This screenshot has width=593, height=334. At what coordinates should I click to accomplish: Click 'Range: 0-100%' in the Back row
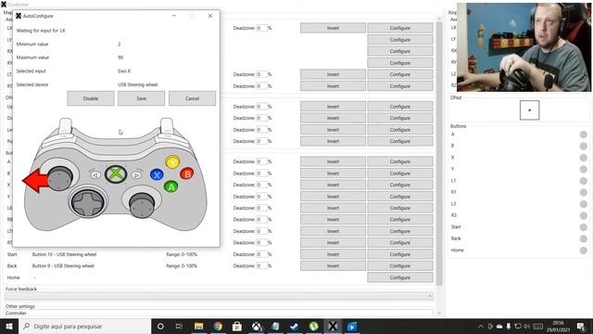point(182,266)
